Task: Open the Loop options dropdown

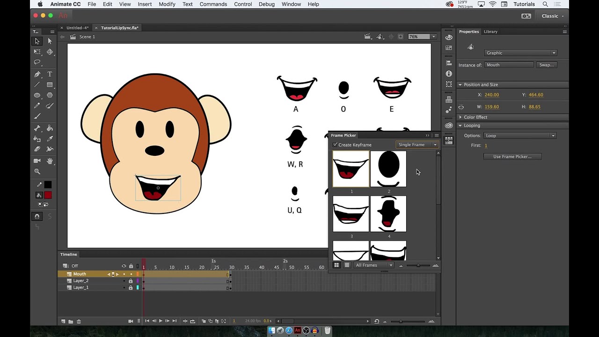Action: pyautogui.click(x=520, y=136)
